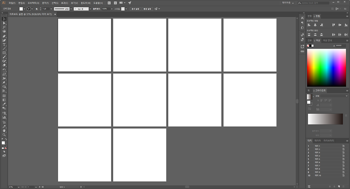Image resolution: width=350 pixels, height=189 pixels.
Task: Pick the Magic Wand tool
Action: pos(4,27)
